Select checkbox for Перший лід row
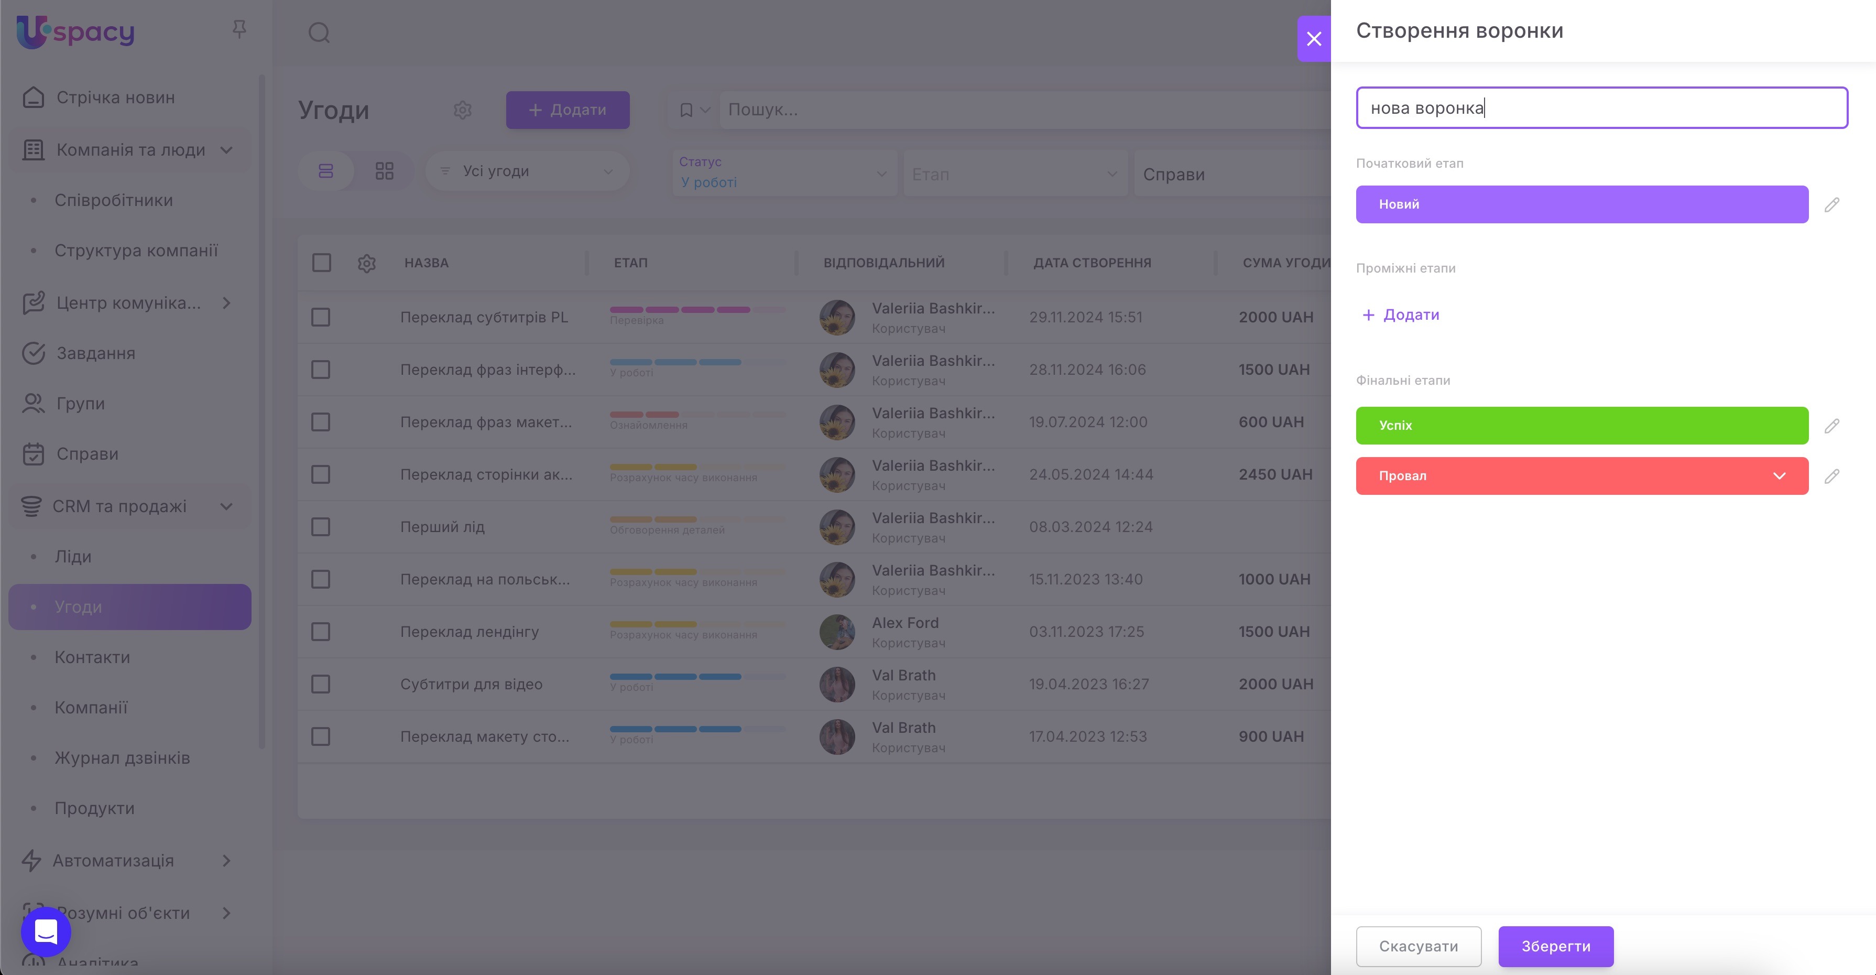1876x975 pixels. point(320,527)
